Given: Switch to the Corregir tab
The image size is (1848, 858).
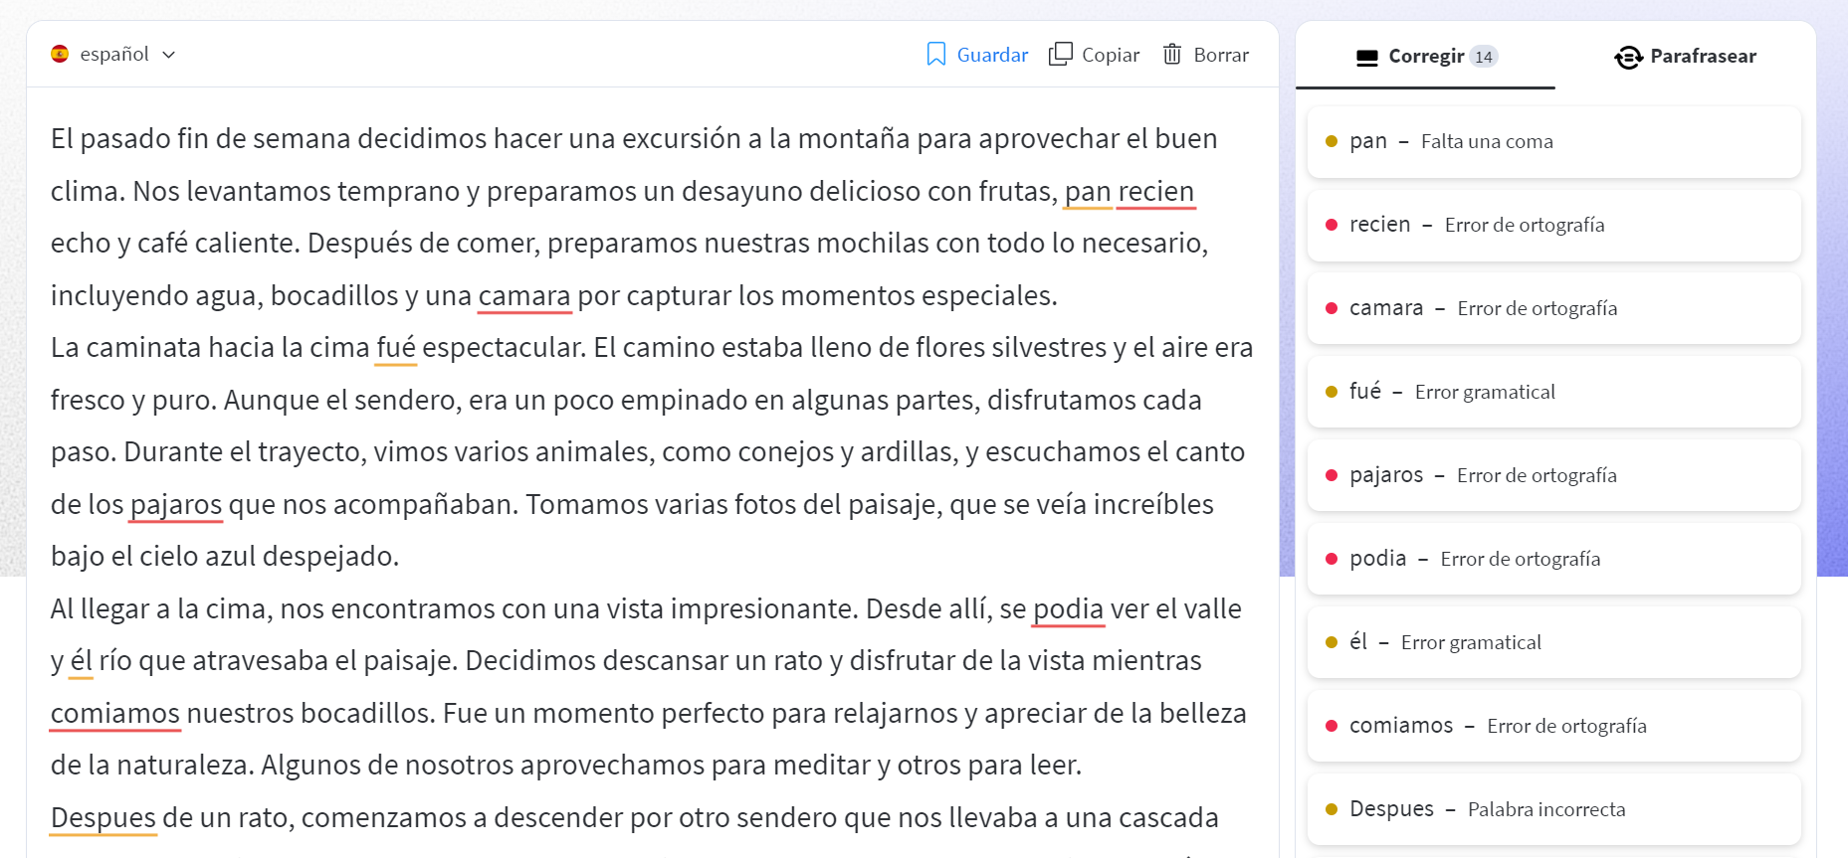Looking at the screenshot, I should (x=1425, y=56).
